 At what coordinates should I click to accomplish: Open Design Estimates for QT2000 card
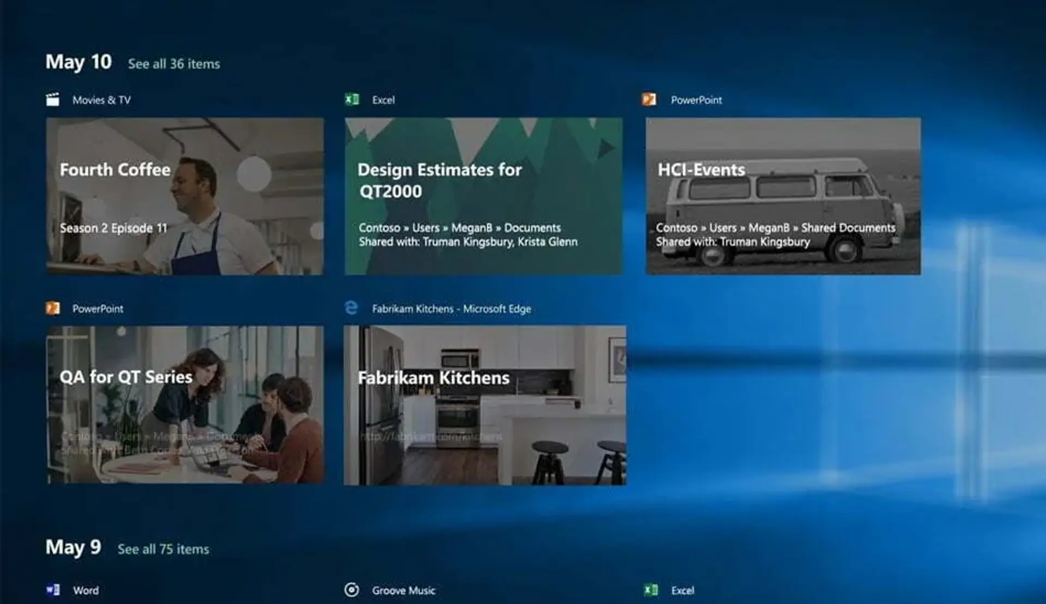click(483, 196)
